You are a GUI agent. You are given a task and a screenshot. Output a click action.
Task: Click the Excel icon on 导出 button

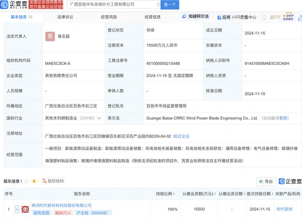261,181
